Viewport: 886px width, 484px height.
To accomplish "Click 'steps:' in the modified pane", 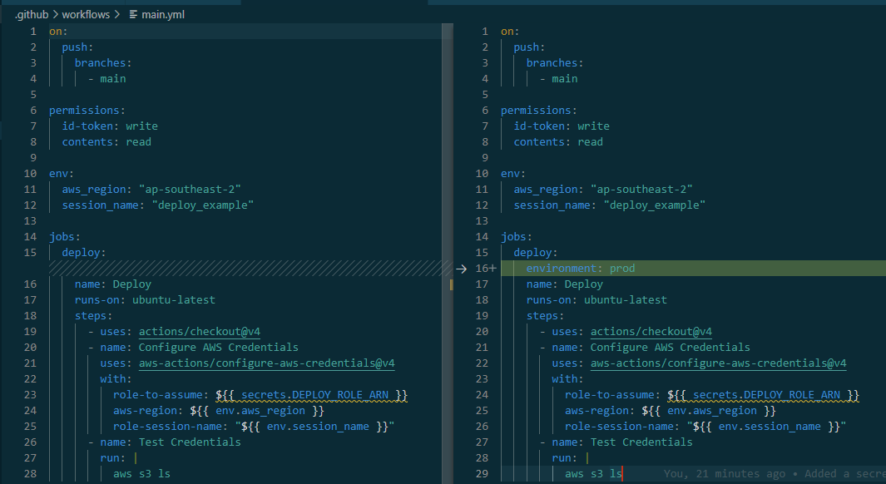I will coord(545,316).
